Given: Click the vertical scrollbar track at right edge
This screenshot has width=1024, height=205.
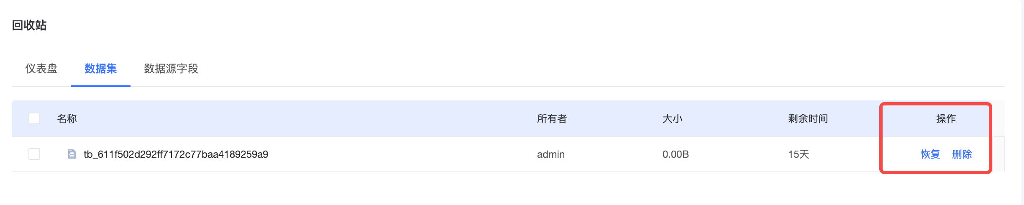Looking at the screenshot, I should coord(1022,102).
